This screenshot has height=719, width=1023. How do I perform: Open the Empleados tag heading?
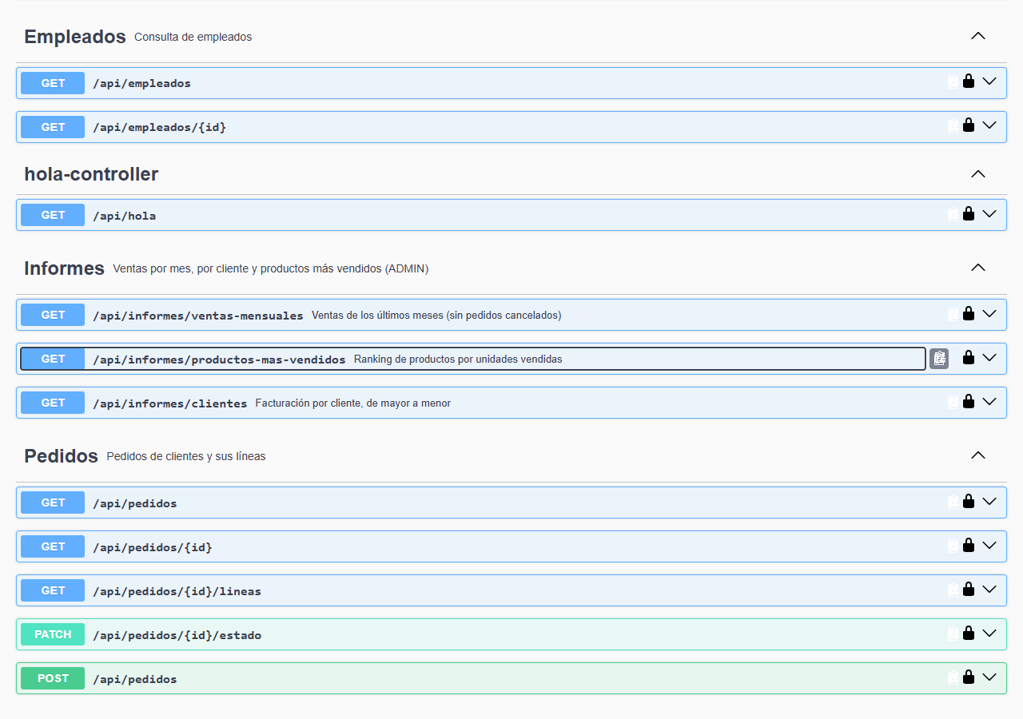click(75, 36)
